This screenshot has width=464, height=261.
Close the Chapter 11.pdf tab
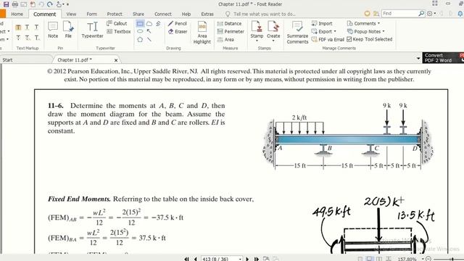[116, 60]
